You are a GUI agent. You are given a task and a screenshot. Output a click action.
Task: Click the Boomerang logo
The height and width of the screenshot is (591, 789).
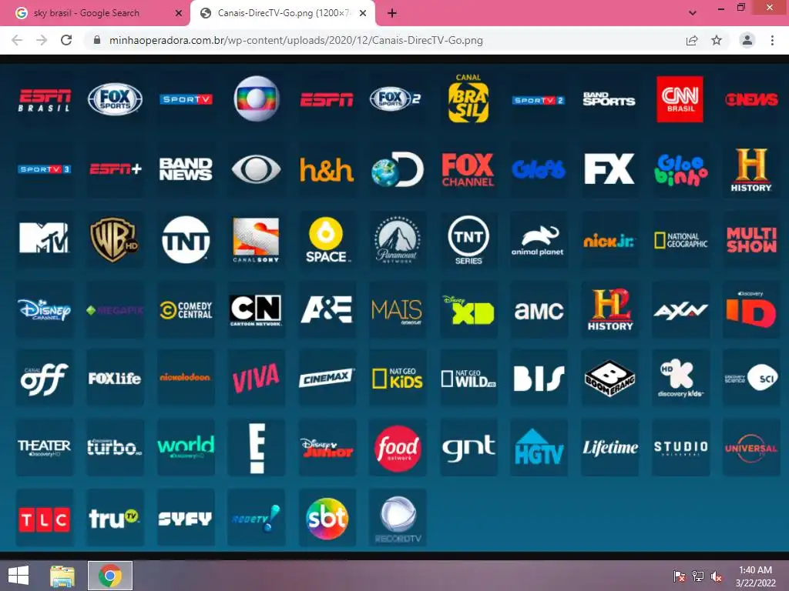[609, 379]
